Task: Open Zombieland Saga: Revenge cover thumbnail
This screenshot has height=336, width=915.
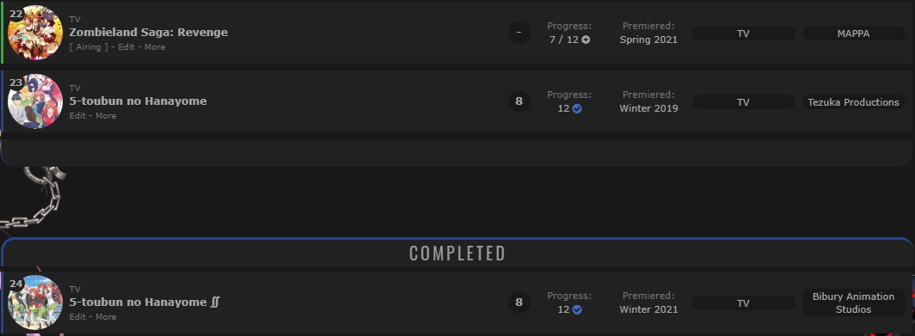Action: pos(35,33)
